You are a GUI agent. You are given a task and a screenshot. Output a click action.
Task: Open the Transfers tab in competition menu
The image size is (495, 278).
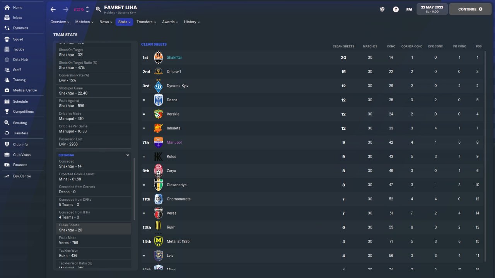146,22
